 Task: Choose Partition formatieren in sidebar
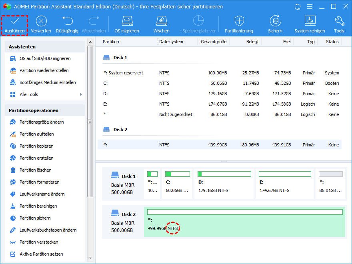(x=39, y=182)
